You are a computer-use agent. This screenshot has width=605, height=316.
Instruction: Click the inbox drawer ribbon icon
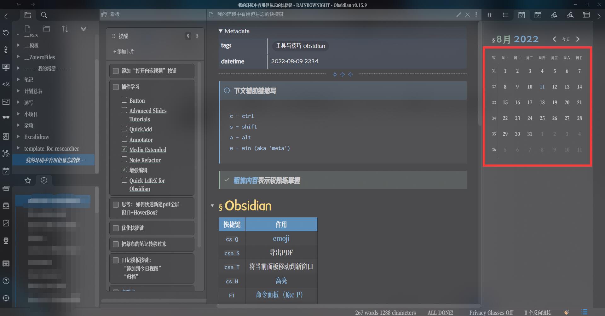tap(6, 206)
